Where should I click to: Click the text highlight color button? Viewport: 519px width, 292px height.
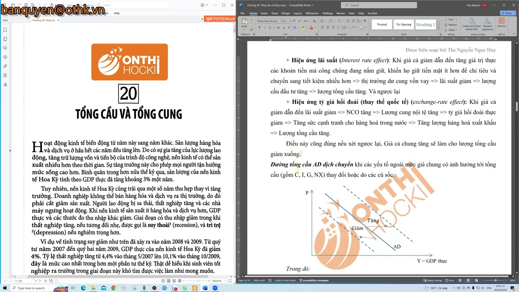tap(303, 27)
